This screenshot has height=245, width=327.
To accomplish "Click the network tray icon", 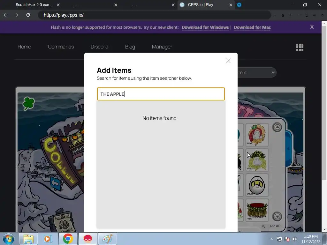I will [279, 239].
